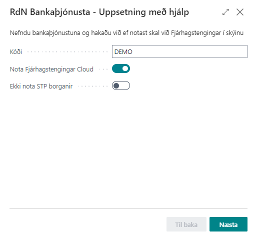Click the dotted leader after Kóði
This screenshot has height=242, width=257.
pyautogui.click(x=67, y=52)
